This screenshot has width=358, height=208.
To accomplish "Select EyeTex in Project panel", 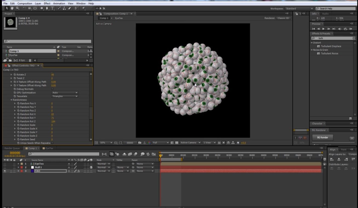I will [x=13, y=55].
